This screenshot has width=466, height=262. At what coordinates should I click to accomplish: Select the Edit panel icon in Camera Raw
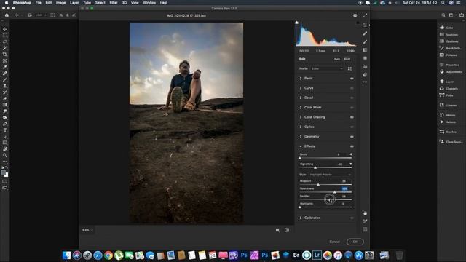tap(365, 25)
